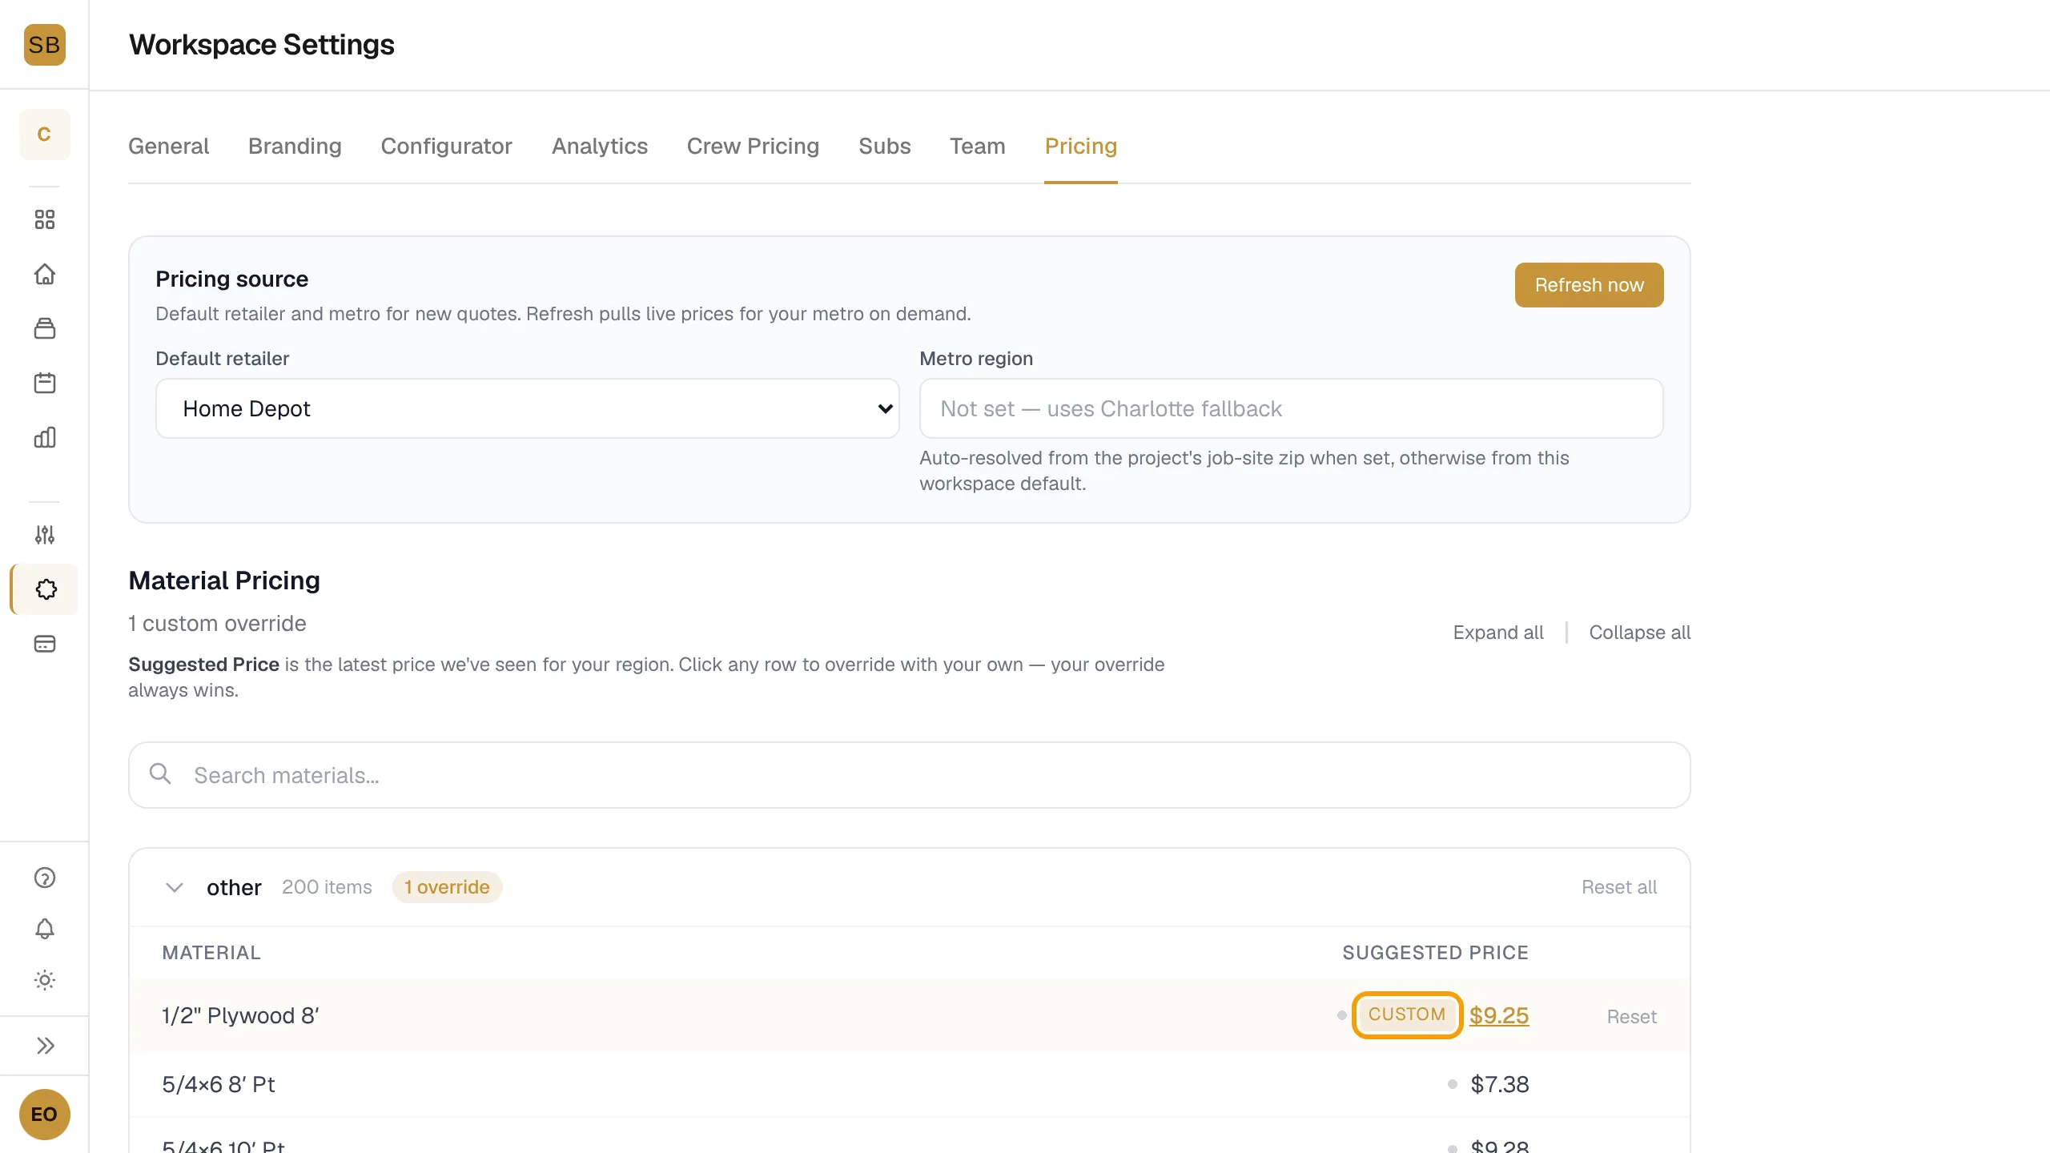Image resolution: width=2050 pixels, height=1153 pixels.
Task: Open the materials stack icon in sidebar
Action: (45, 328)
